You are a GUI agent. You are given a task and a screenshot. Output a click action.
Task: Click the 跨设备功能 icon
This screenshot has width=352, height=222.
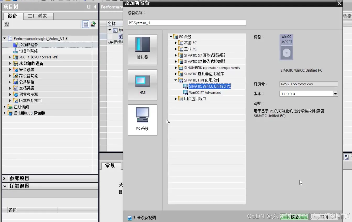click(15, 76)
